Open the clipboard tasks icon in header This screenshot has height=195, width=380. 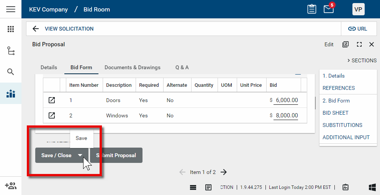click(x=311, y=9)
